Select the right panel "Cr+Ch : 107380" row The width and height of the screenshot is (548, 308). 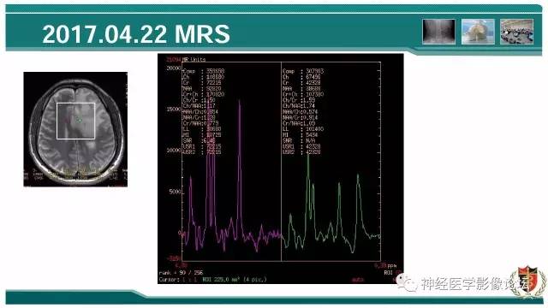(303, 94)
